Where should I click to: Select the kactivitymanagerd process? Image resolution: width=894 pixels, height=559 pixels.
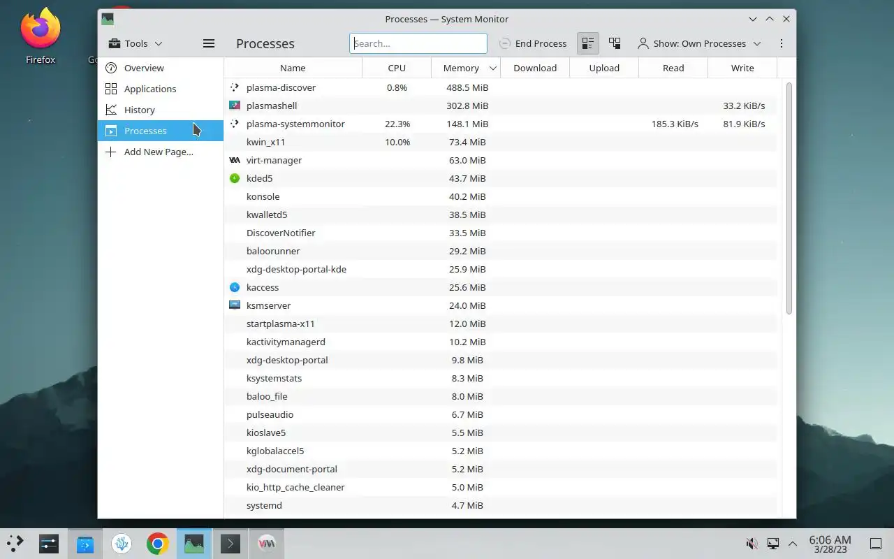tap(500, 342)
